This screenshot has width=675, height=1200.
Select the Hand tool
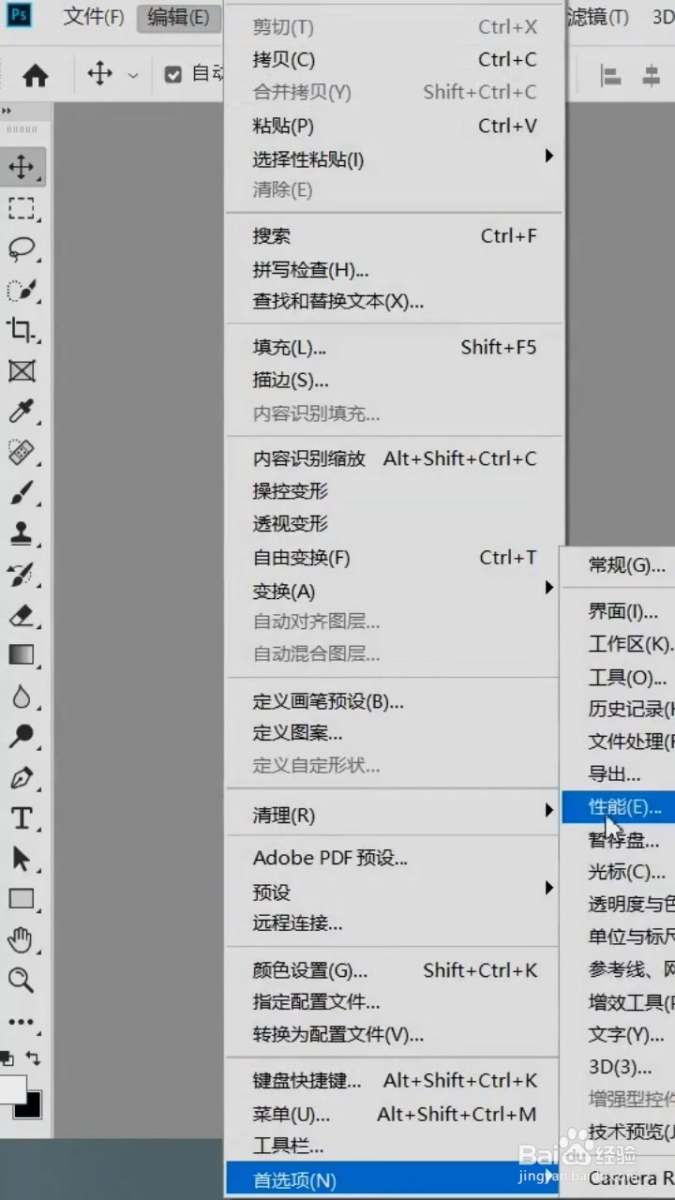tap(22, 939)
